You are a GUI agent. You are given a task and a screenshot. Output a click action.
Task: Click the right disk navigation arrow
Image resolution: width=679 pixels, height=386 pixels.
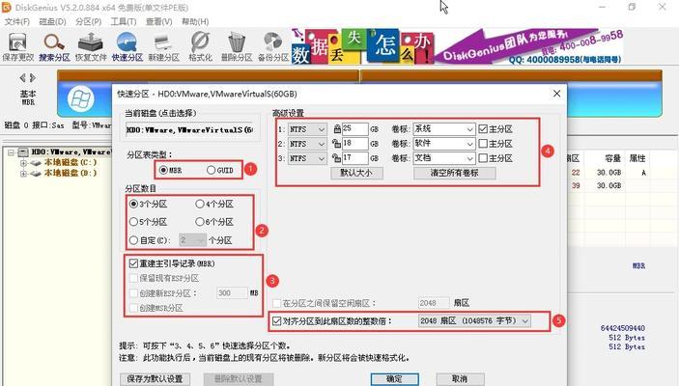33,78
